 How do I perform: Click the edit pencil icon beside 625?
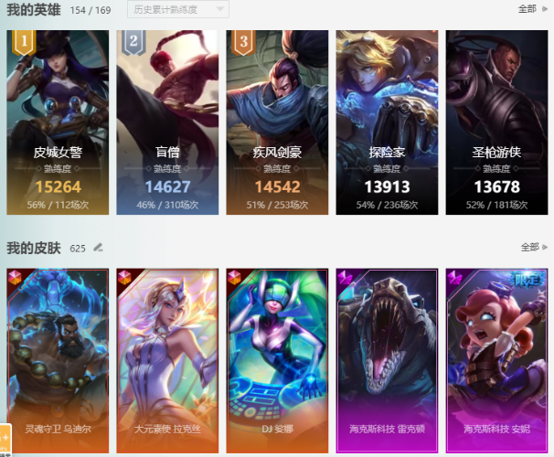pos(98,248)
